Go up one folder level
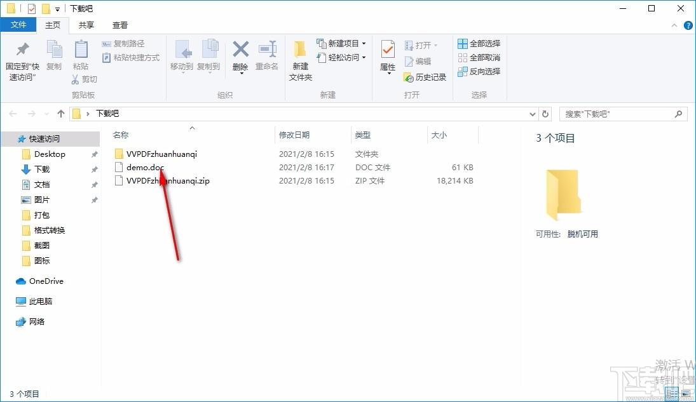The image size is (696, 402). (61, 114)
